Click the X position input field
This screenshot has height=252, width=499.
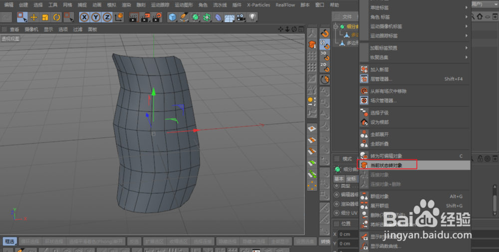pyautogui.click(x=348, y=234)
